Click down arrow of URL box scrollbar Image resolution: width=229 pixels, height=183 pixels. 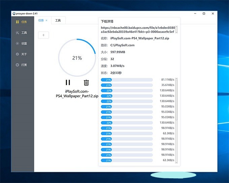[x=176, y=32]
